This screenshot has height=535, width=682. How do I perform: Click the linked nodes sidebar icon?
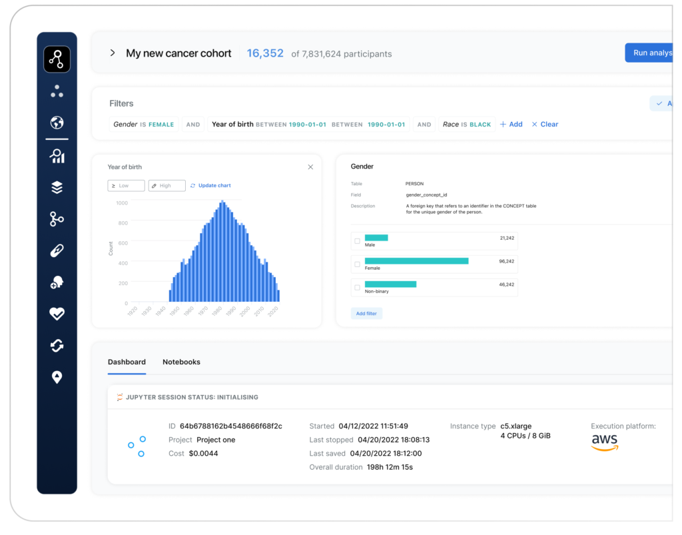click(57, 219)
